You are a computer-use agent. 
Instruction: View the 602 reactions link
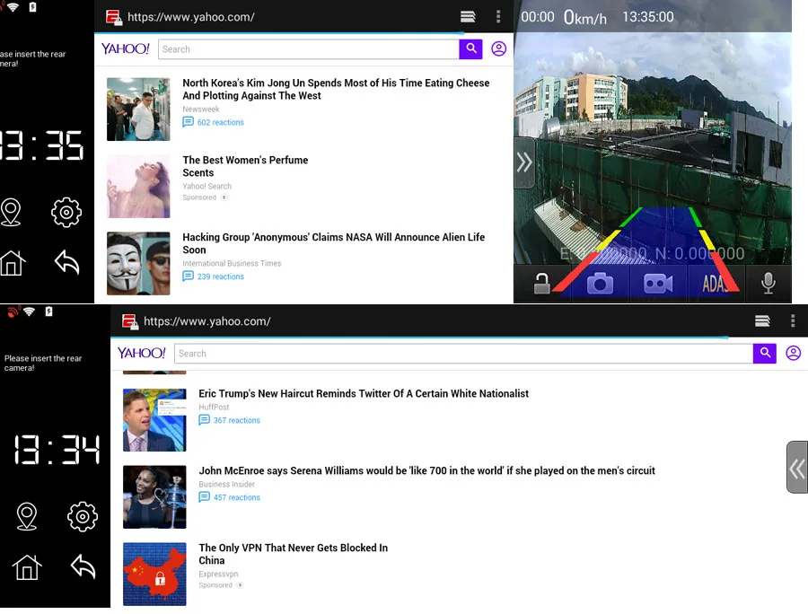[x=214, y=122]
